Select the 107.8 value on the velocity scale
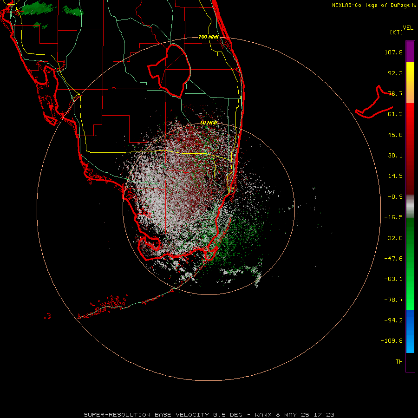Image resolution: width=418 pixels, height=418 pixels. tap(393, 52)
